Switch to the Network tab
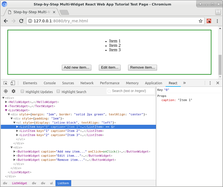 (x=87, y=83)
